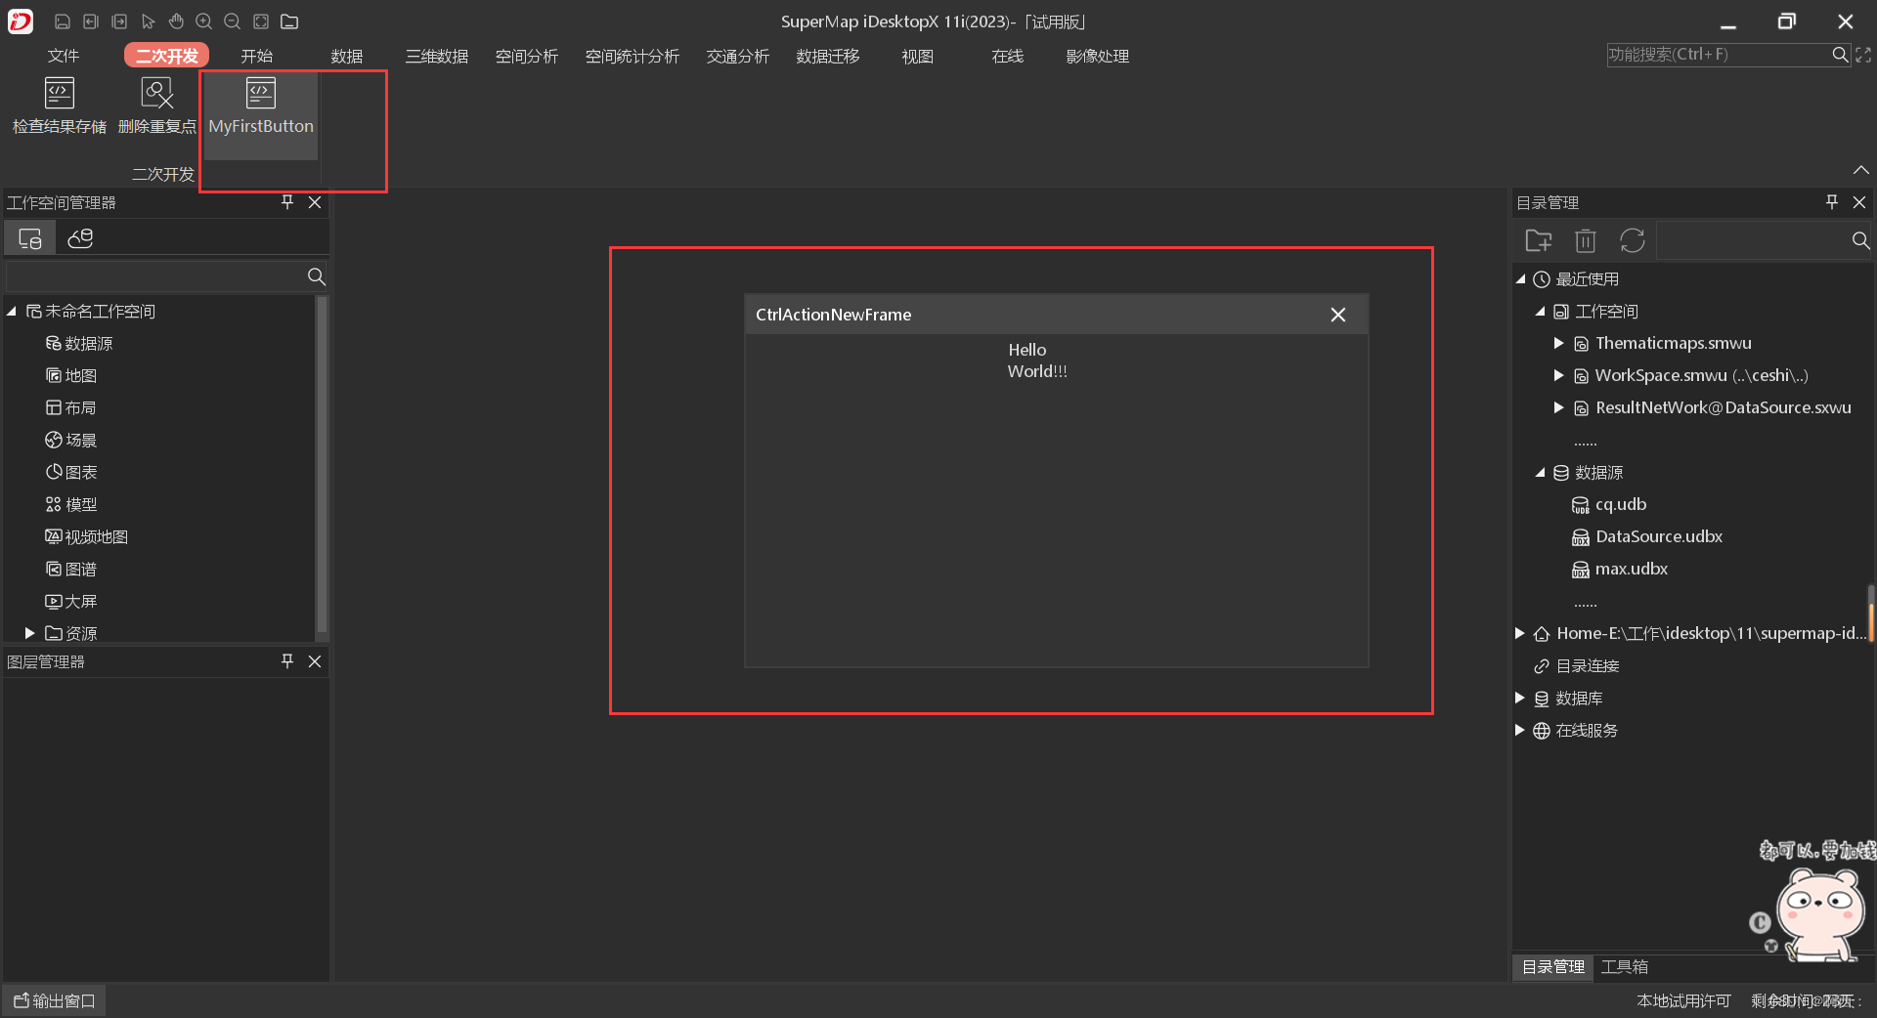
Task: Click the redo (right arrow) quick toolbar icon
Action: [x=119, y=21]
